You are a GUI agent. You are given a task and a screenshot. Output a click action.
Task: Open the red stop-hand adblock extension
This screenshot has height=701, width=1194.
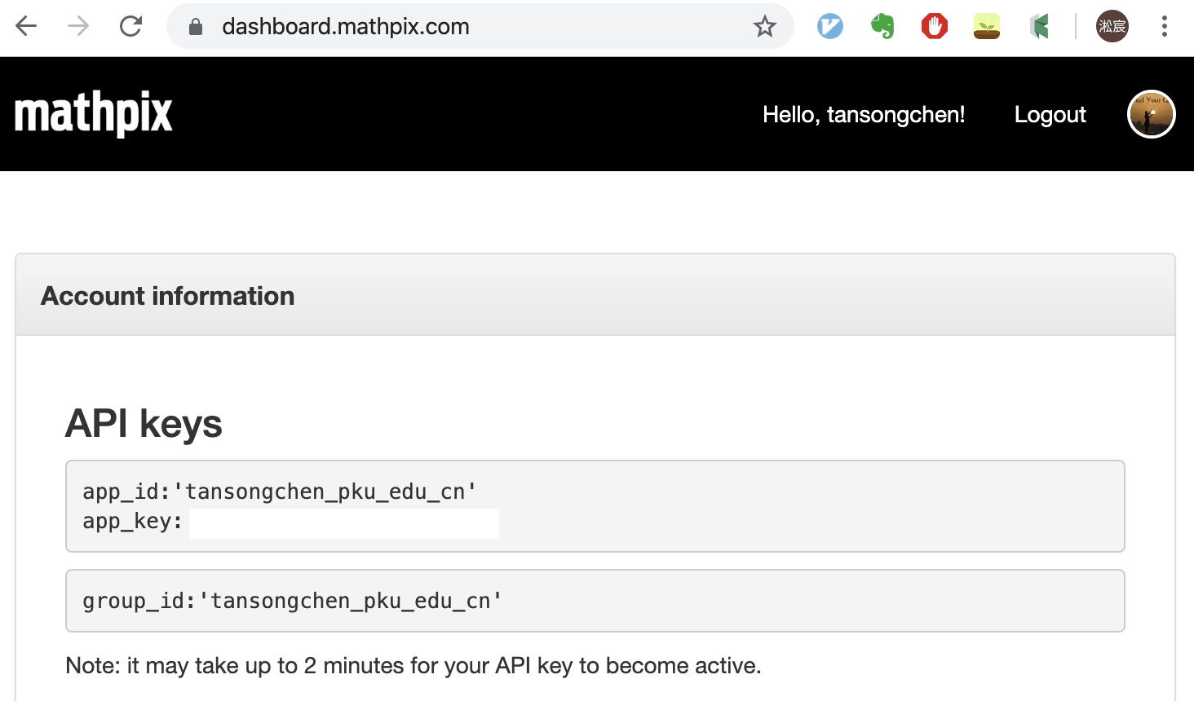pos(935,27)
